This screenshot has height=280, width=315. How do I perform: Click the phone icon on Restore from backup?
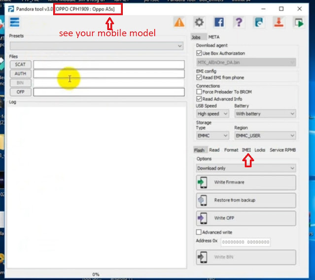point(203,200)
